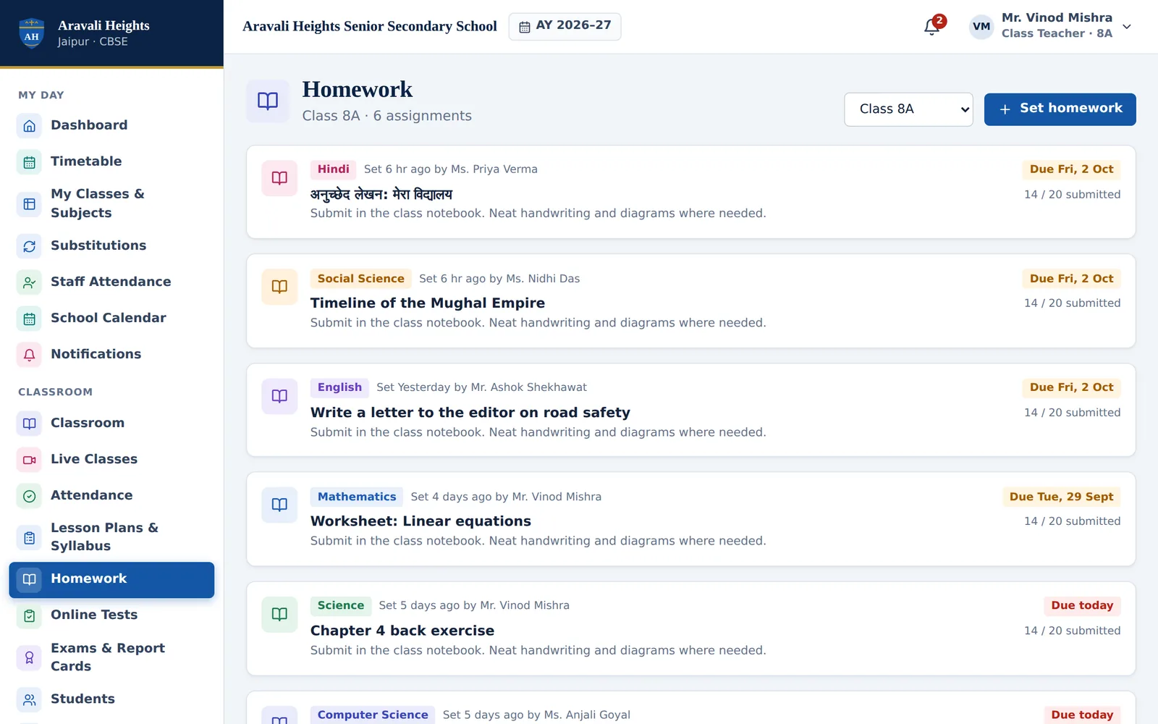Click the Dashboard home icon
The width and height of the screenshot is (1158, 724).
coord(29,125)
